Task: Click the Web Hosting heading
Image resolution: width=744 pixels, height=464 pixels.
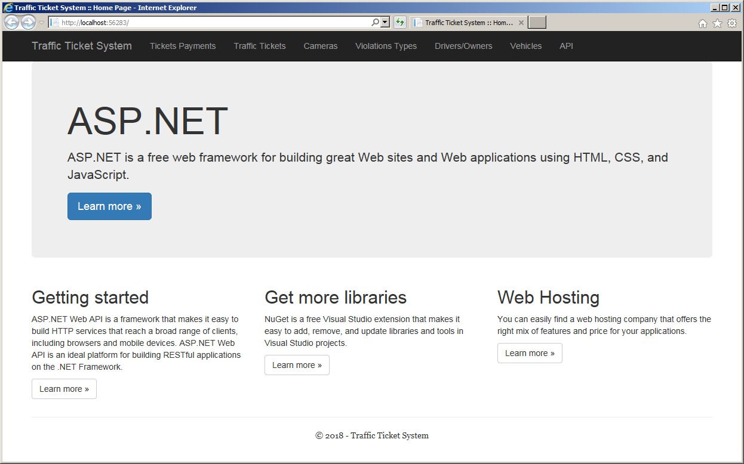Action: [x=548, y=297]
